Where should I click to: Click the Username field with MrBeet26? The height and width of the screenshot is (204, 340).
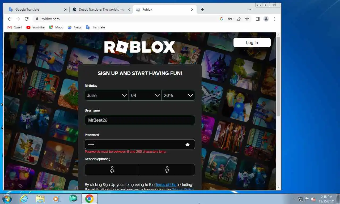(x=140, y=120)
